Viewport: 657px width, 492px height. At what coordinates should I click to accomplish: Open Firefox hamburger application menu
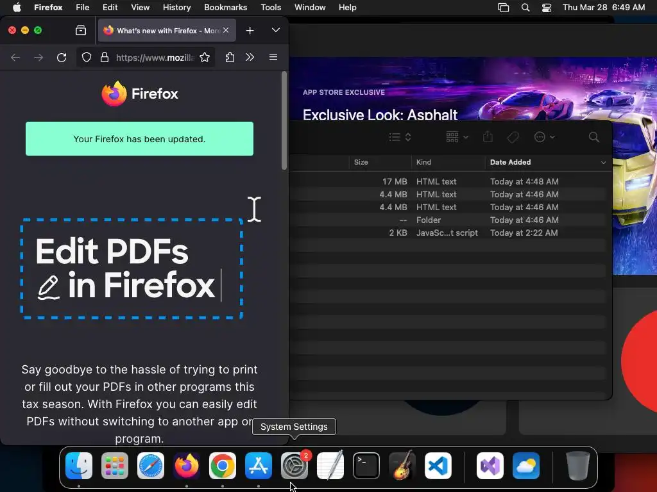pos(273,57)
